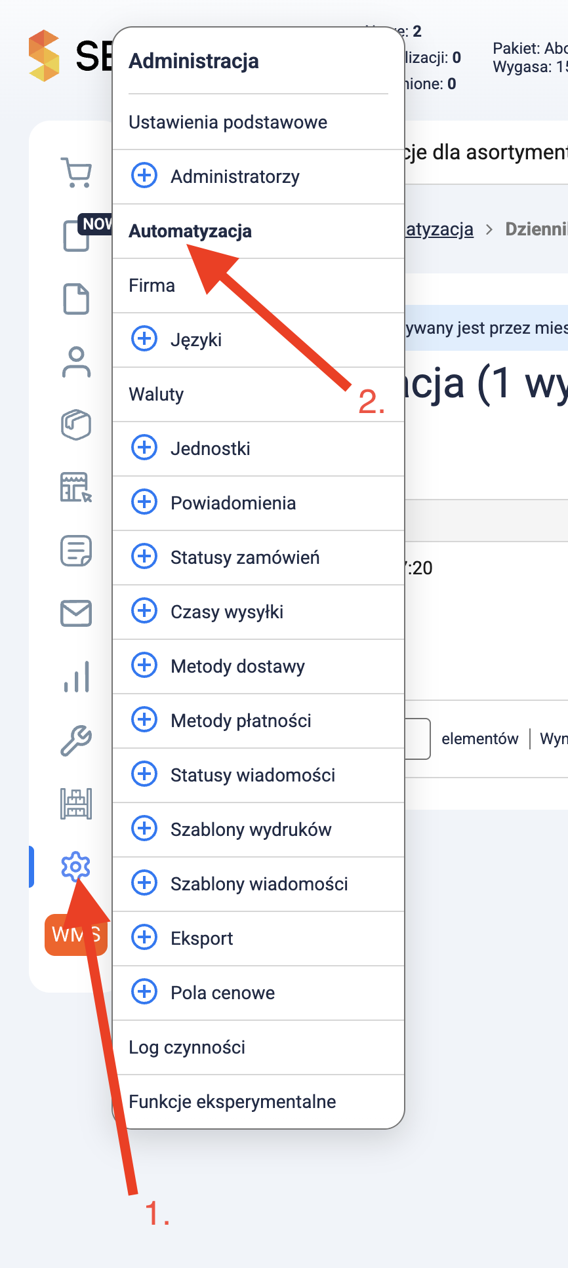Expand Szablony wiadomości with its plus icon
The width and height of the screenshot is (568, 1268).
[144, 883]
